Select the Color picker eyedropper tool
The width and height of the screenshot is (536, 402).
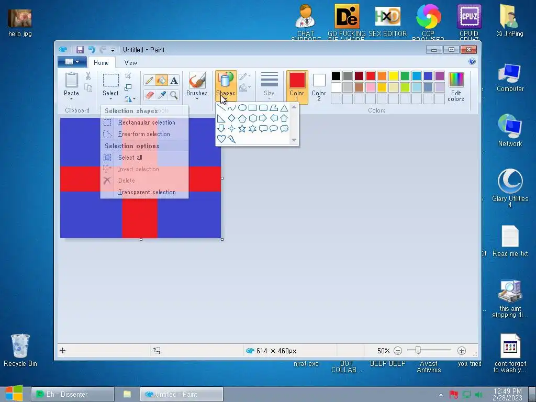coord(161,95)
